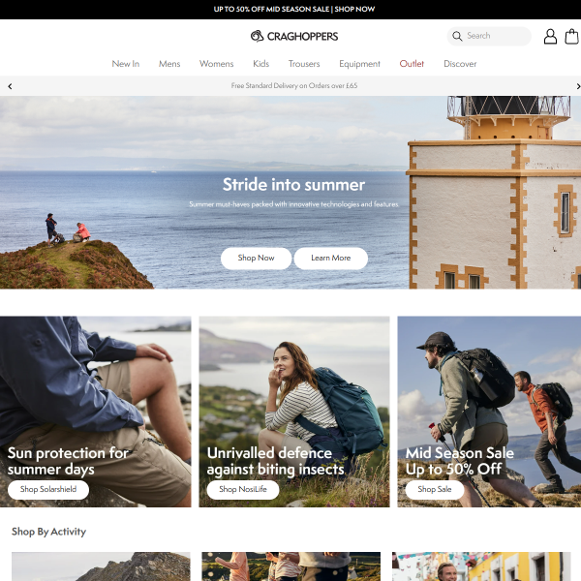The image size is (581, 581).
Task: Show next announcement with right arrow
Action: [578, 86]
